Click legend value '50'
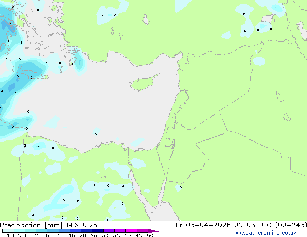This screenshot has width=307, height=237. (x=150, y=235)
